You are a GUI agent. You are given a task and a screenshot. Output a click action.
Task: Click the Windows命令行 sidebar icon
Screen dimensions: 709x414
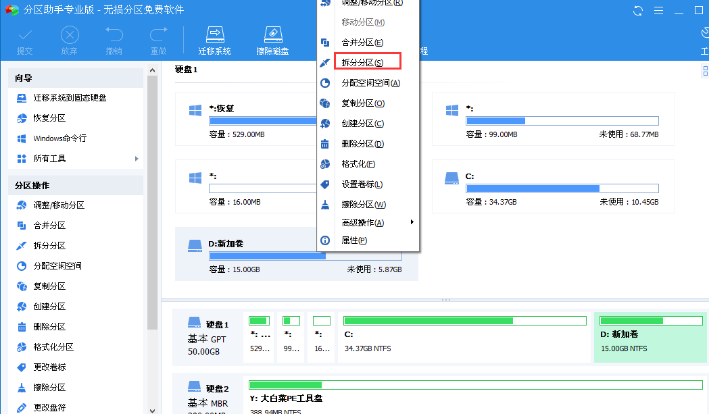[x=22, y=138]
